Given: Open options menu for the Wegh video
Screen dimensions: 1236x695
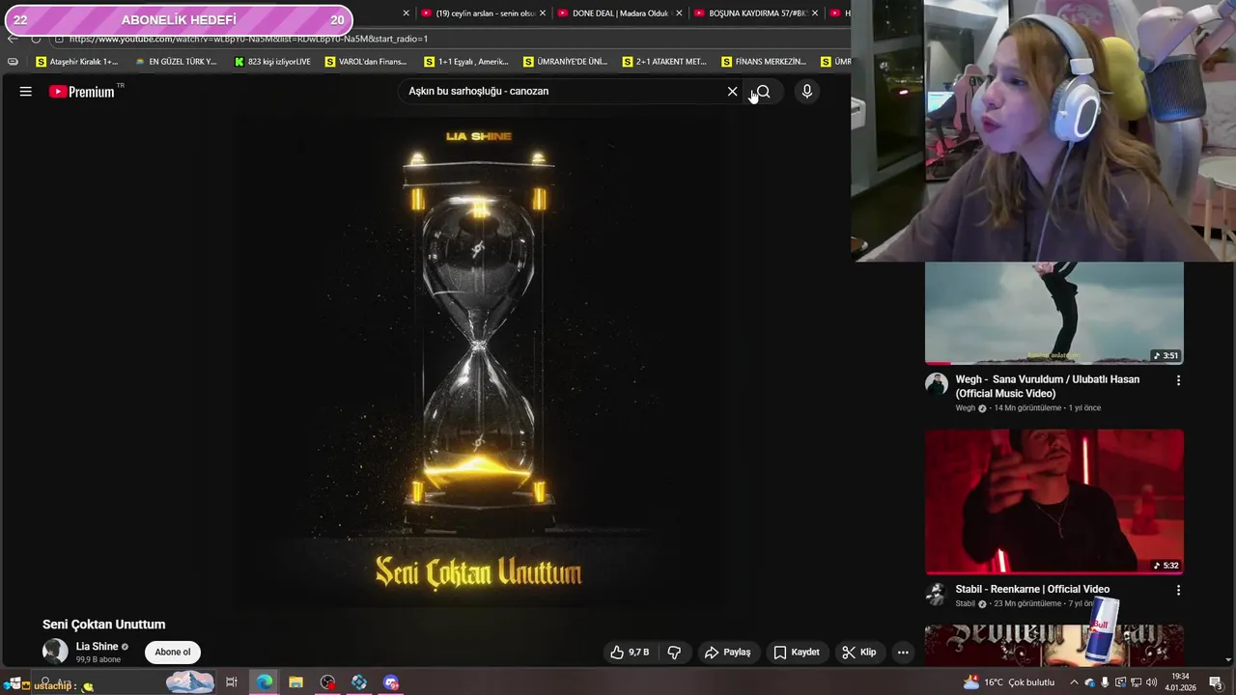Looking at the screenshot, I should 1178,380.
